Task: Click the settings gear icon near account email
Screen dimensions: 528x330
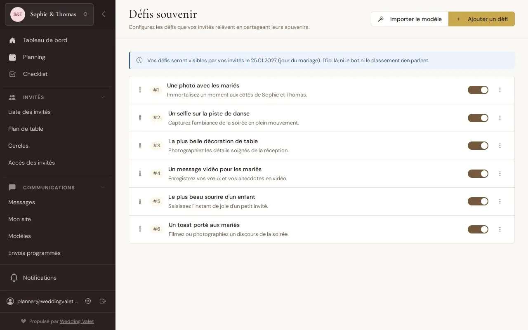Action: (88, 301)
